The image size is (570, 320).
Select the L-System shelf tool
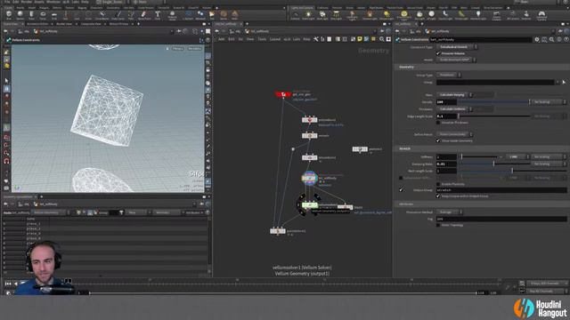[188, 15]
